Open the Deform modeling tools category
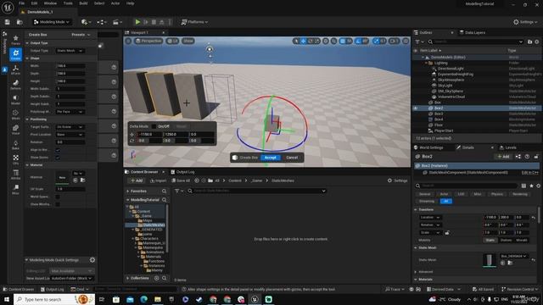Viewport: 543px width, 305px height. click(x=15, y=85)
